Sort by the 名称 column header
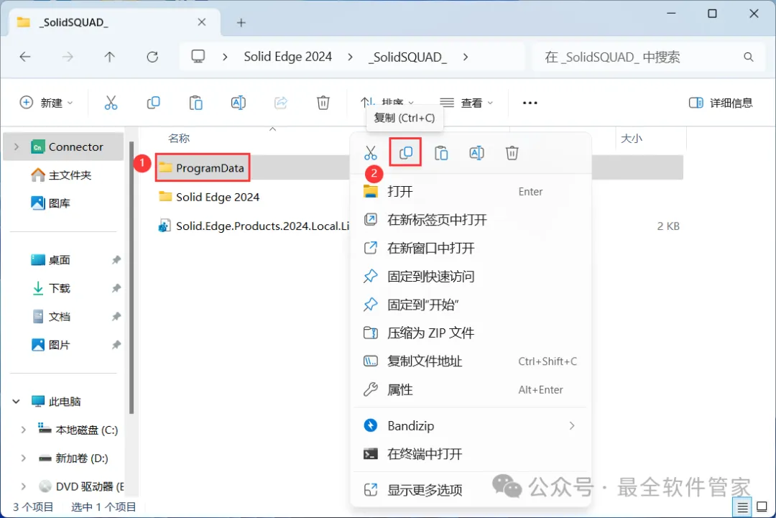Viewport: 776px width, 518px height. click(179, 139)
